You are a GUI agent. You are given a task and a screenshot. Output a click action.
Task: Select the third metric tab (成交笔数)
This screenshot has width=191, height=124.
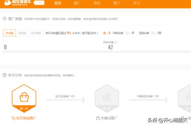pyautogui.click(x=36, y=33)
